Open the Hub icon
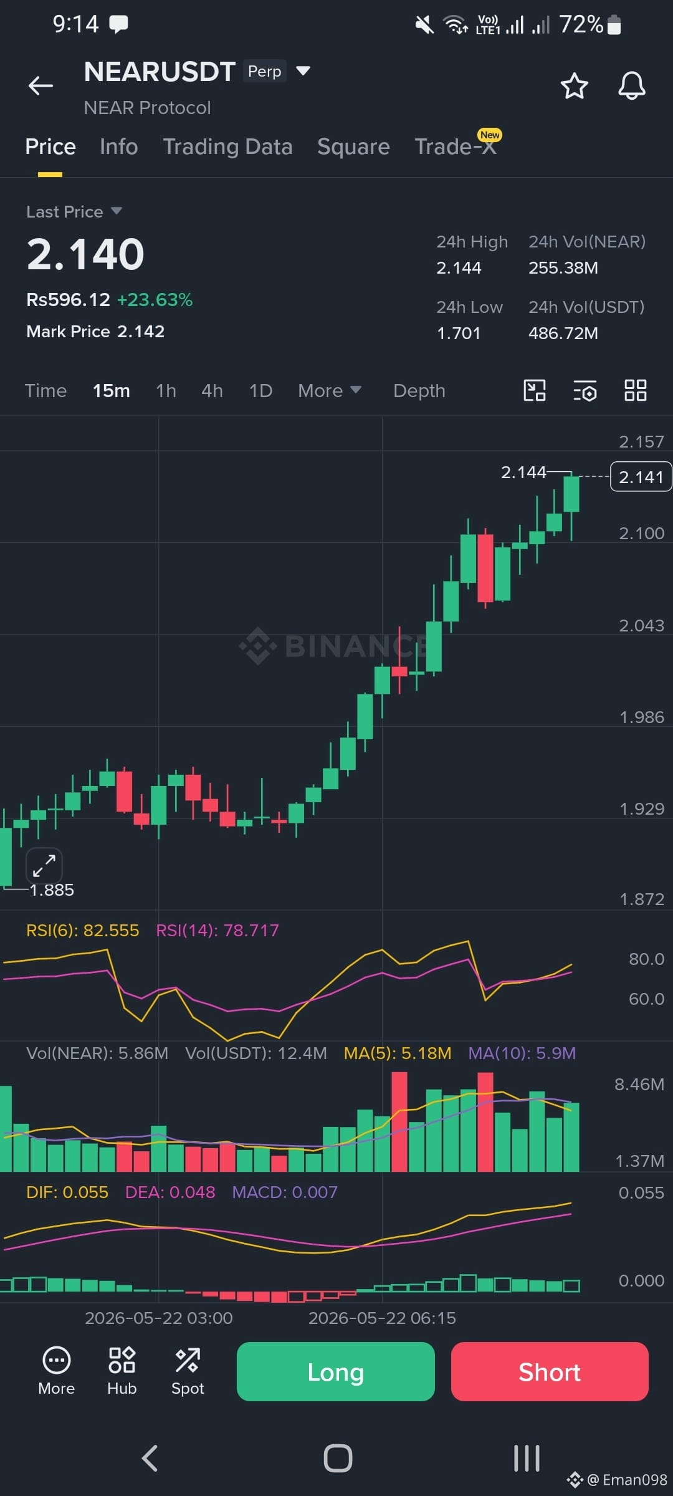The image size is (673, 1496). pyautogui.click(x=122, y=1371)
